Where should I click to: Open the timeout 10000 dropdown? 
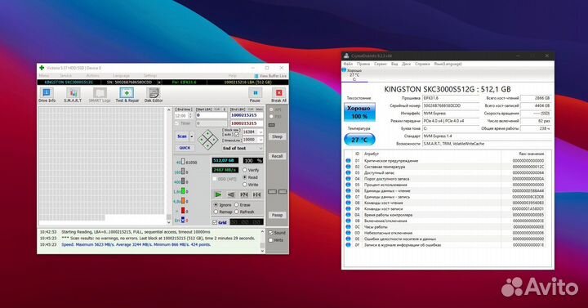(x=261, y=140)
